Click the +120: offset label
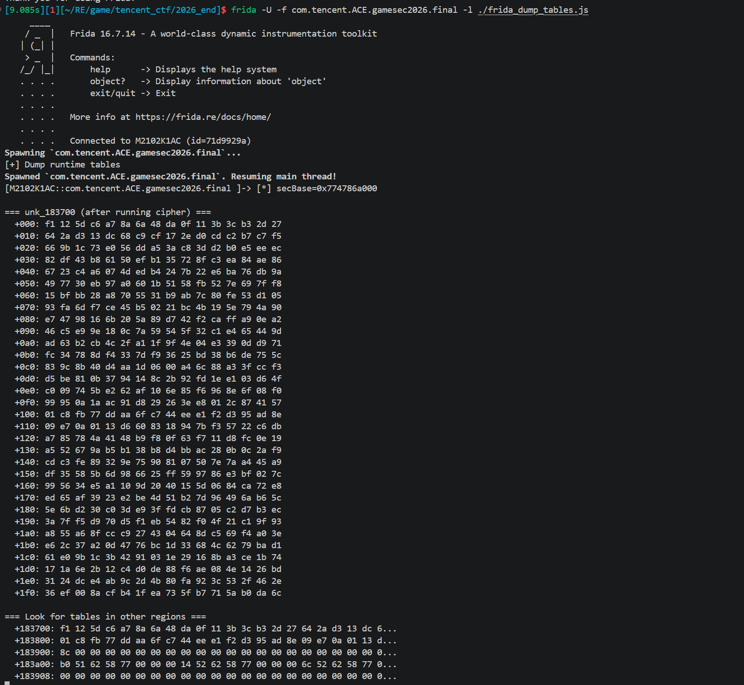The width and height of the screenshot is (744, 685). [27, 438]
